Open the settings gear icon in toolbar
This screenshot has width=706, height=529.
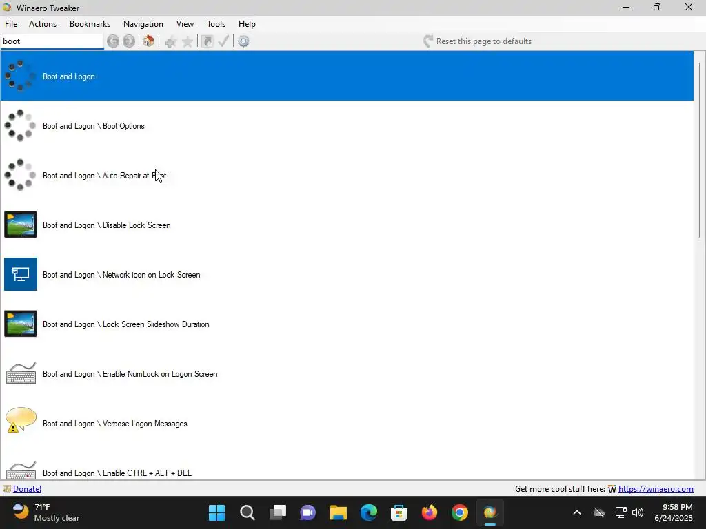coord(243,41)
